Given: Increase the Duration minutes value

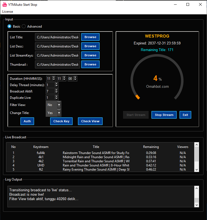Looking at the screenshot, I should 64,77.
